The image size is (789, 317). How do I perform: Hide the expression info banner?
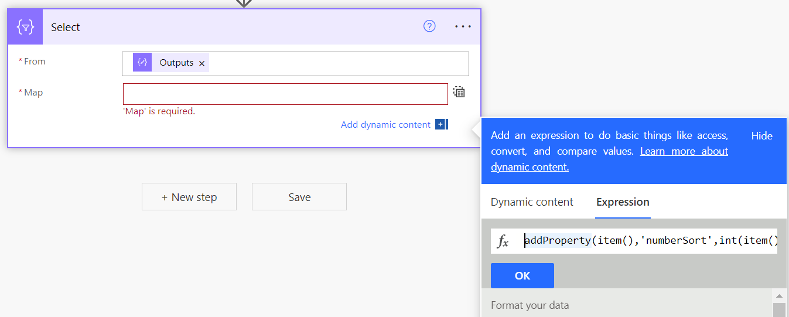(761, 135)
